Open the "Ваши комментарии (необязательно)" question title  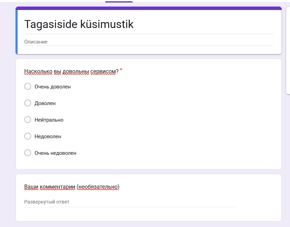tap(72, 187)
